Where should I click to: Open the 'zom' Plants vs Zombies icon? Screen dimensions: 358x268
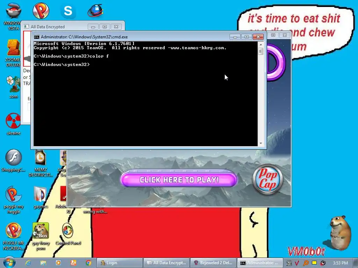[x=13, y=87]
